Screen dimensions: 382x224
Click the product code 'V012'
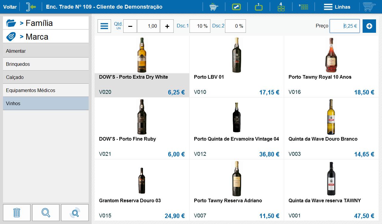[200, 154]
